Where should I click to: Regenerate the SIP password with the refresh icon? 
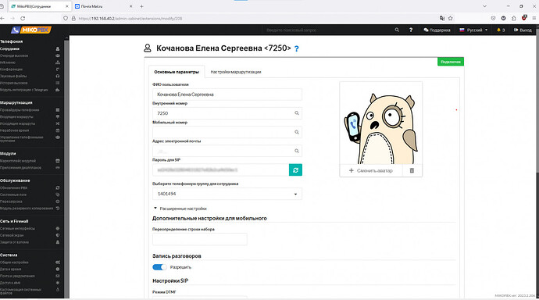(295, 170)
